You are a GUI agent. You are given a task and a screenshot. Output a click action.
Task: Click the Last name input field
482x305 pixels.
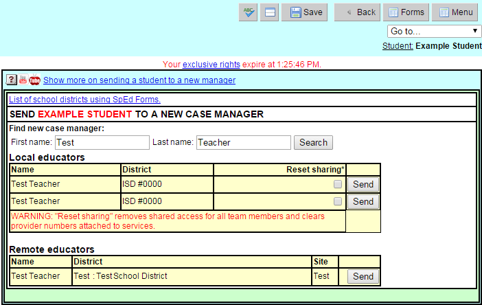pyautogui.click(x=243, y=142)
